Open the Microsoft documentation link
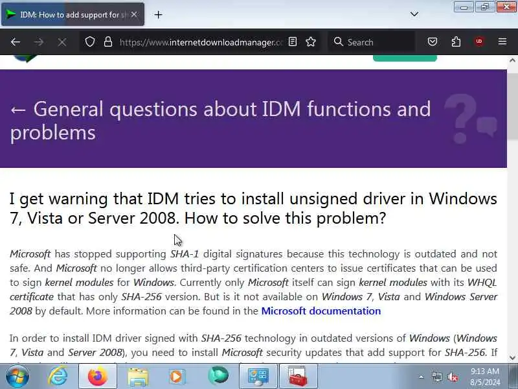Viewport: 518px width, 389px height. pyautogui.click(x=321, y=311)
